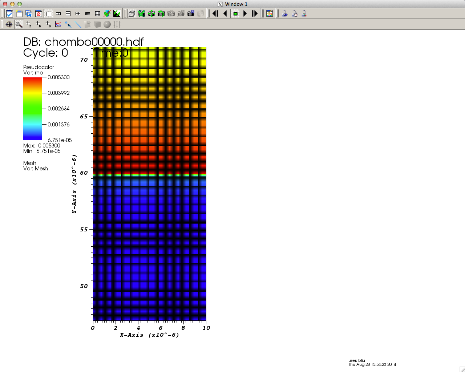The image size is (465, 372).
Task: Click the 'X-Axis (x10^-6)' label
Action: click(x=150, y=335)
